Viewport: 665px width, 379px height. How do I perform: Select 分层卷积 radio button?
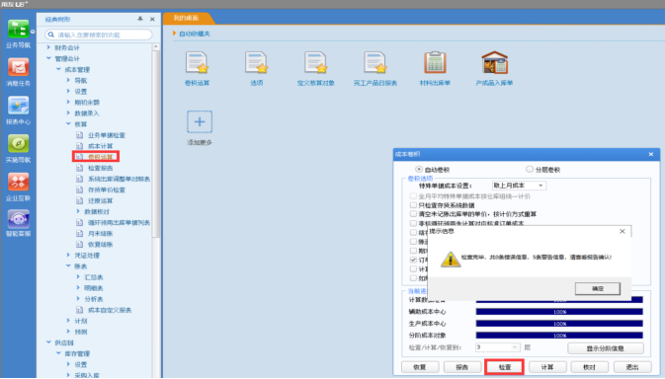[530, 170]
